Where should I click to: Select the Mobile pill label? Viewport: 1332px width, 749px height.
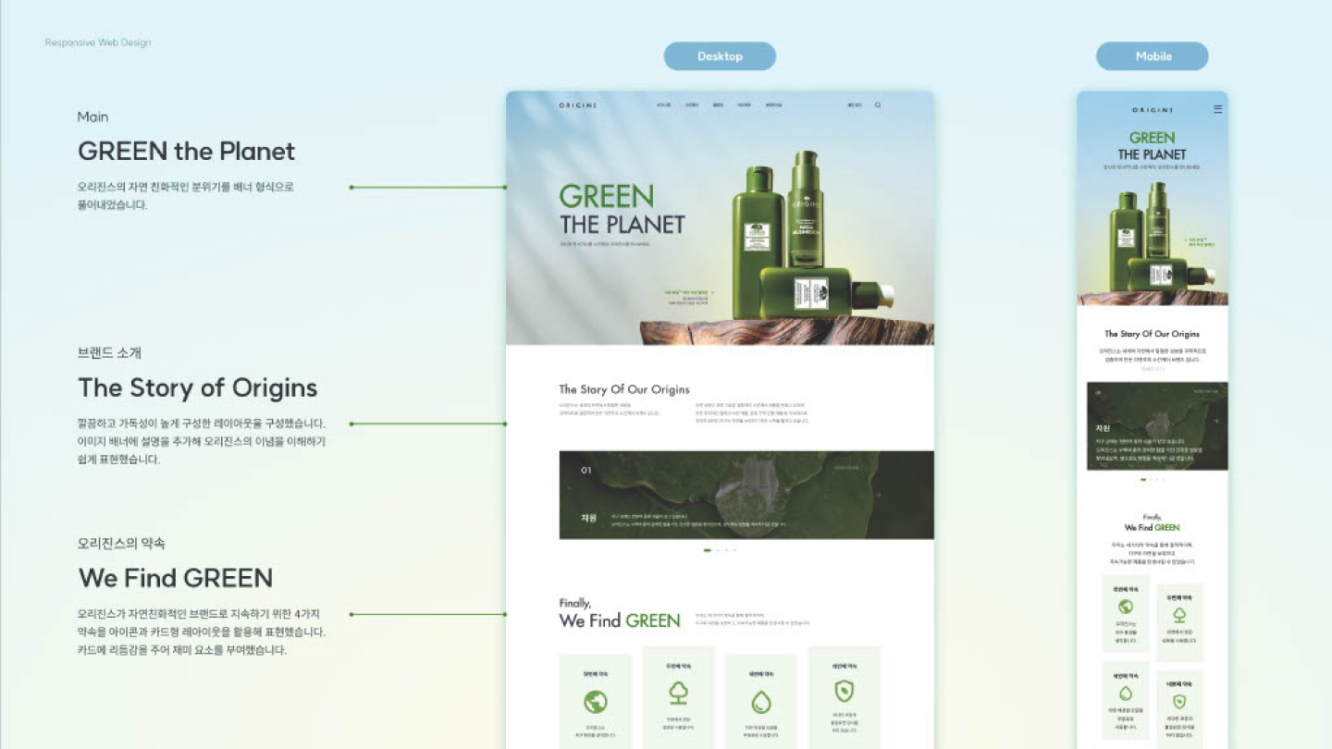click(1153, 56)
